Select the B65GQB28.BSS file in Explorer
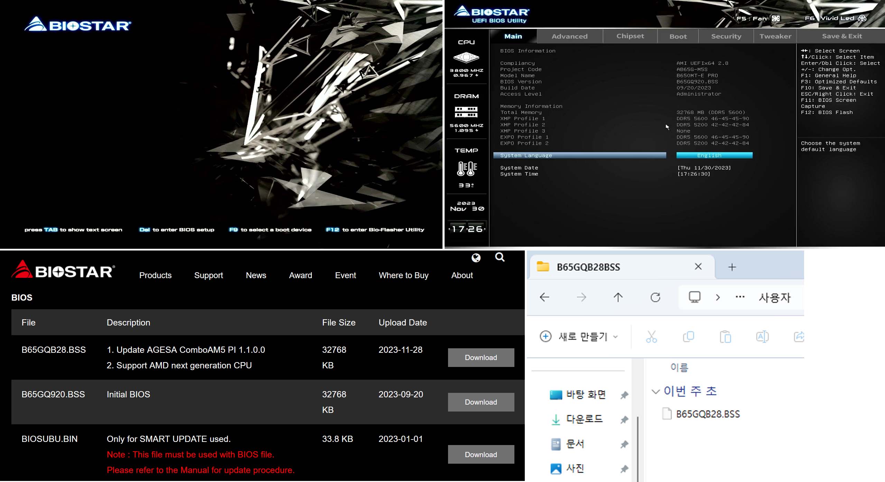Viewport: 885px width, 482px height. point(708,414)
